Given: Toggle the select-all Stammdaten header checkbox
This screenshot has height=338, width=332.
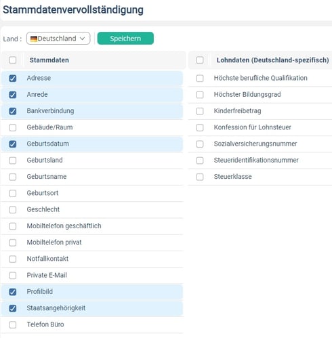Looking at the screenshot, I should tap(13, 60).
